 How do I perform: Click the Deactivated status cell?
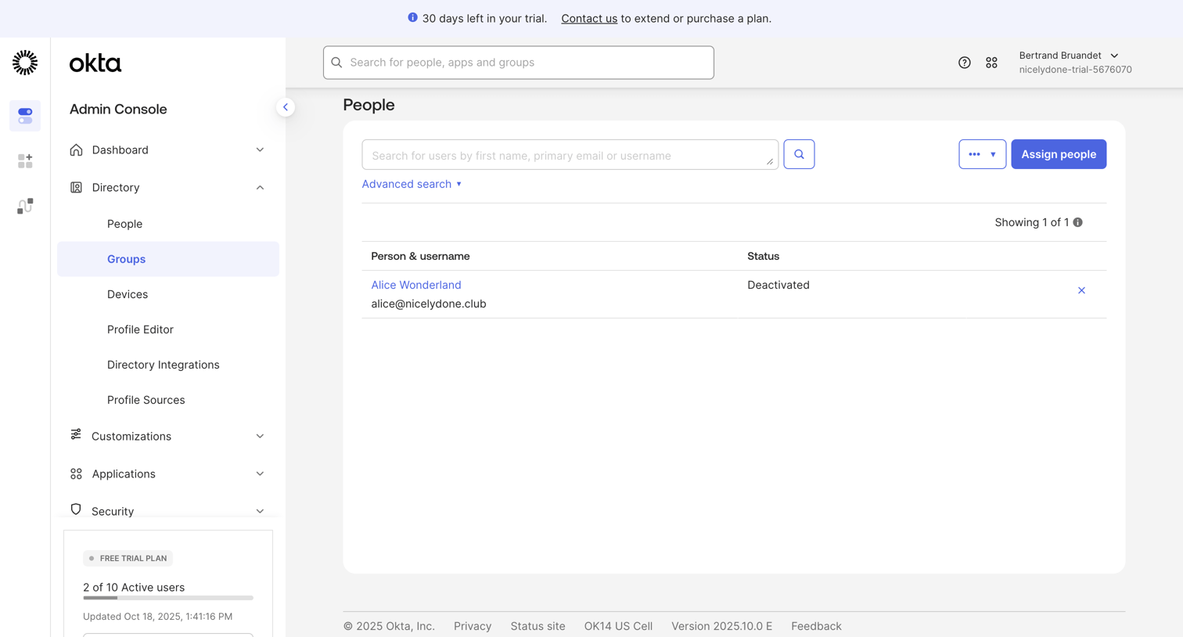coord(778,285)
